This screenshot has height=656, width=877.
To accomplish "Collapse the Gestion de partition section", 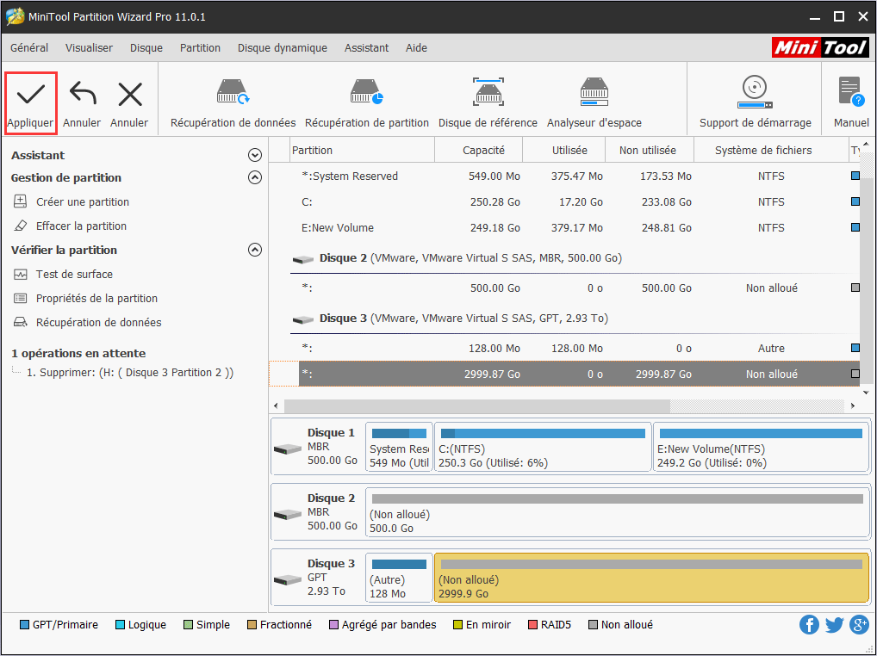I will [254, 178].
